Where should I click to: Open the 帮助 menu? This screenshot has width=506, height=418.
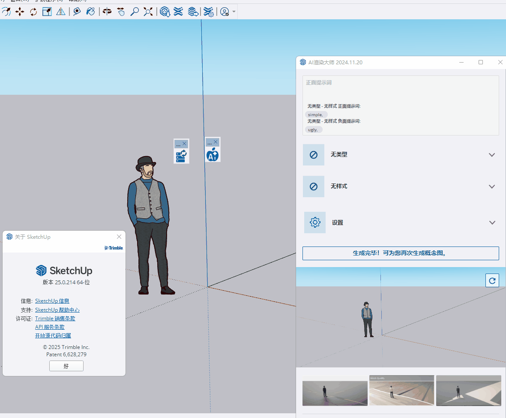click(x=76, y=1)
